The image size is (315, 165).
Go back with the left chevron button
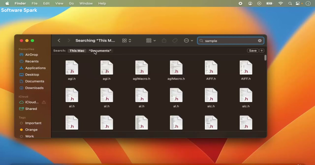tap(59, 41)
